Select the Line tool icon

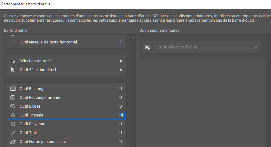click(x=13, y=133)
